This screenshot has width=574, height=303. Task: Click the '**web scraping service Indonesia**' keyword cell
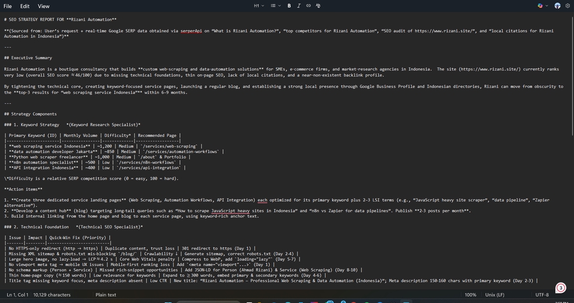pyautogui.click(x=50, y=146)
